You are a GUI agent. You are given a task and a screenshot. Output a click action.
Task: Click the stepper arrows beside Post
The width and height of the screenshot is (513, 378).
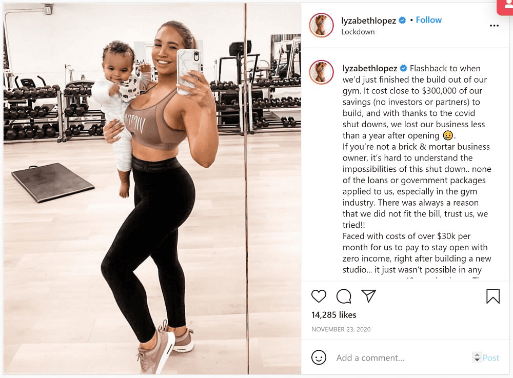(x=477, y=357)
